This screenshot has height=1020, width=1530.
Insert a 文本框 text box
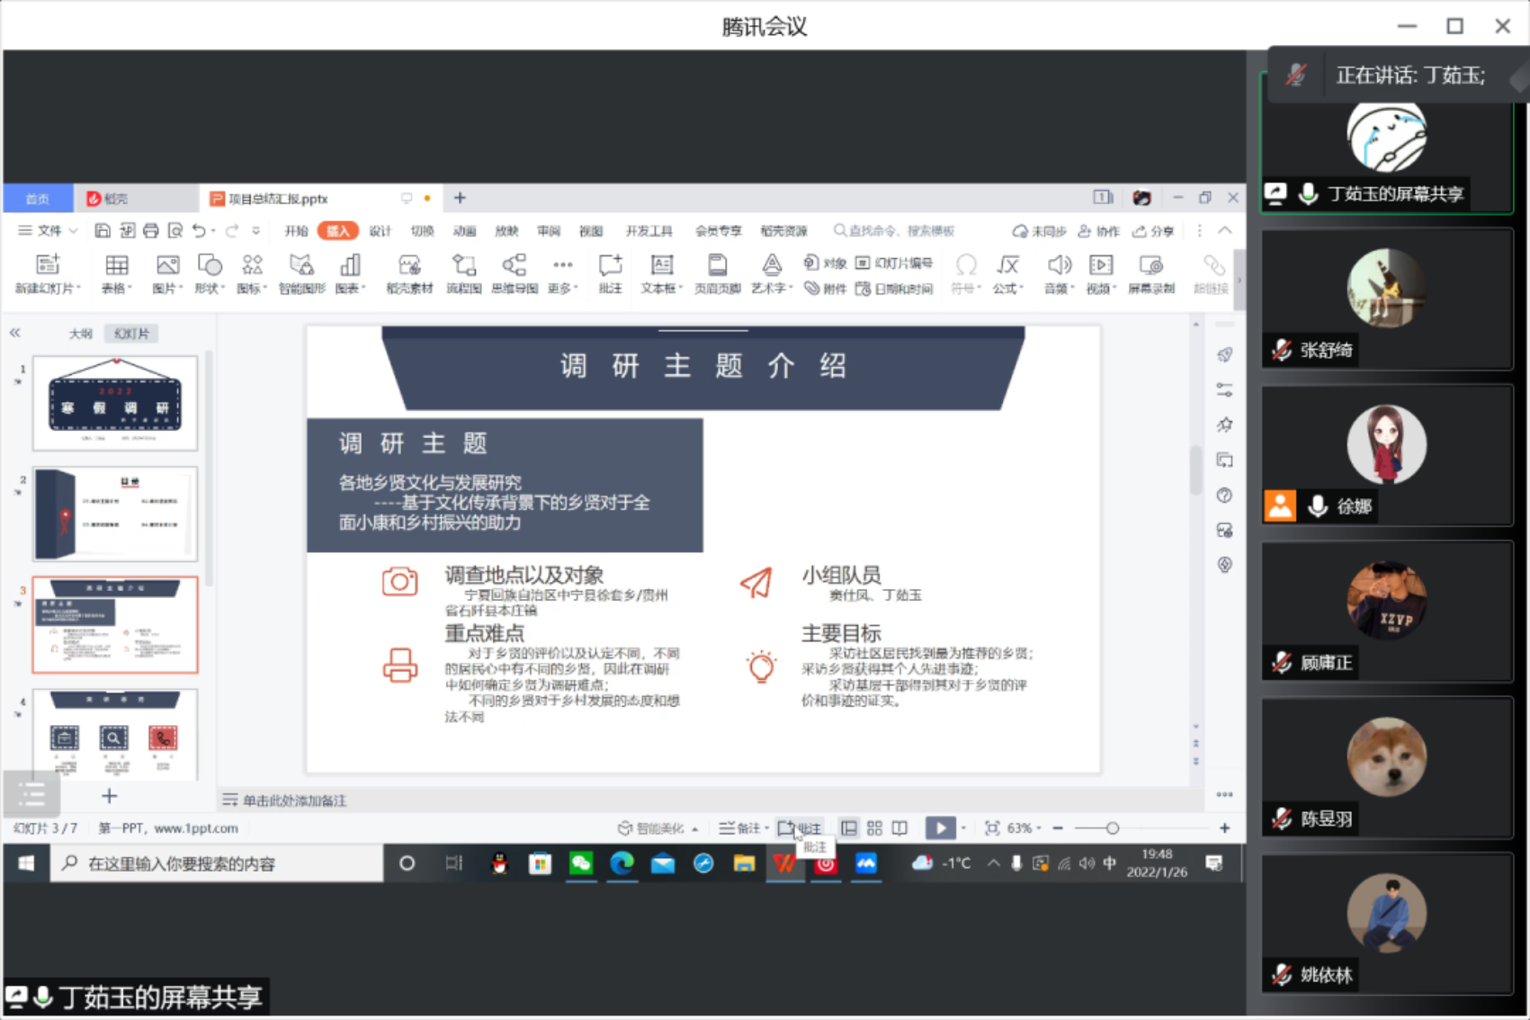(660, 273)
